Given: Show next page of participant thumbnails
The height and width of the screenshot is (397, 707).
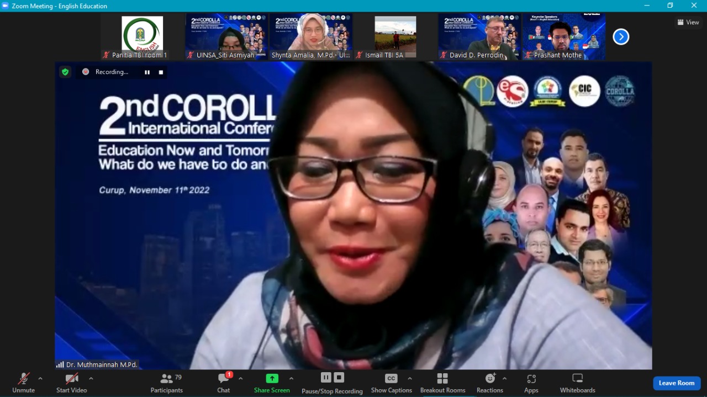Looking at the screenshot, I should [621, 37].
